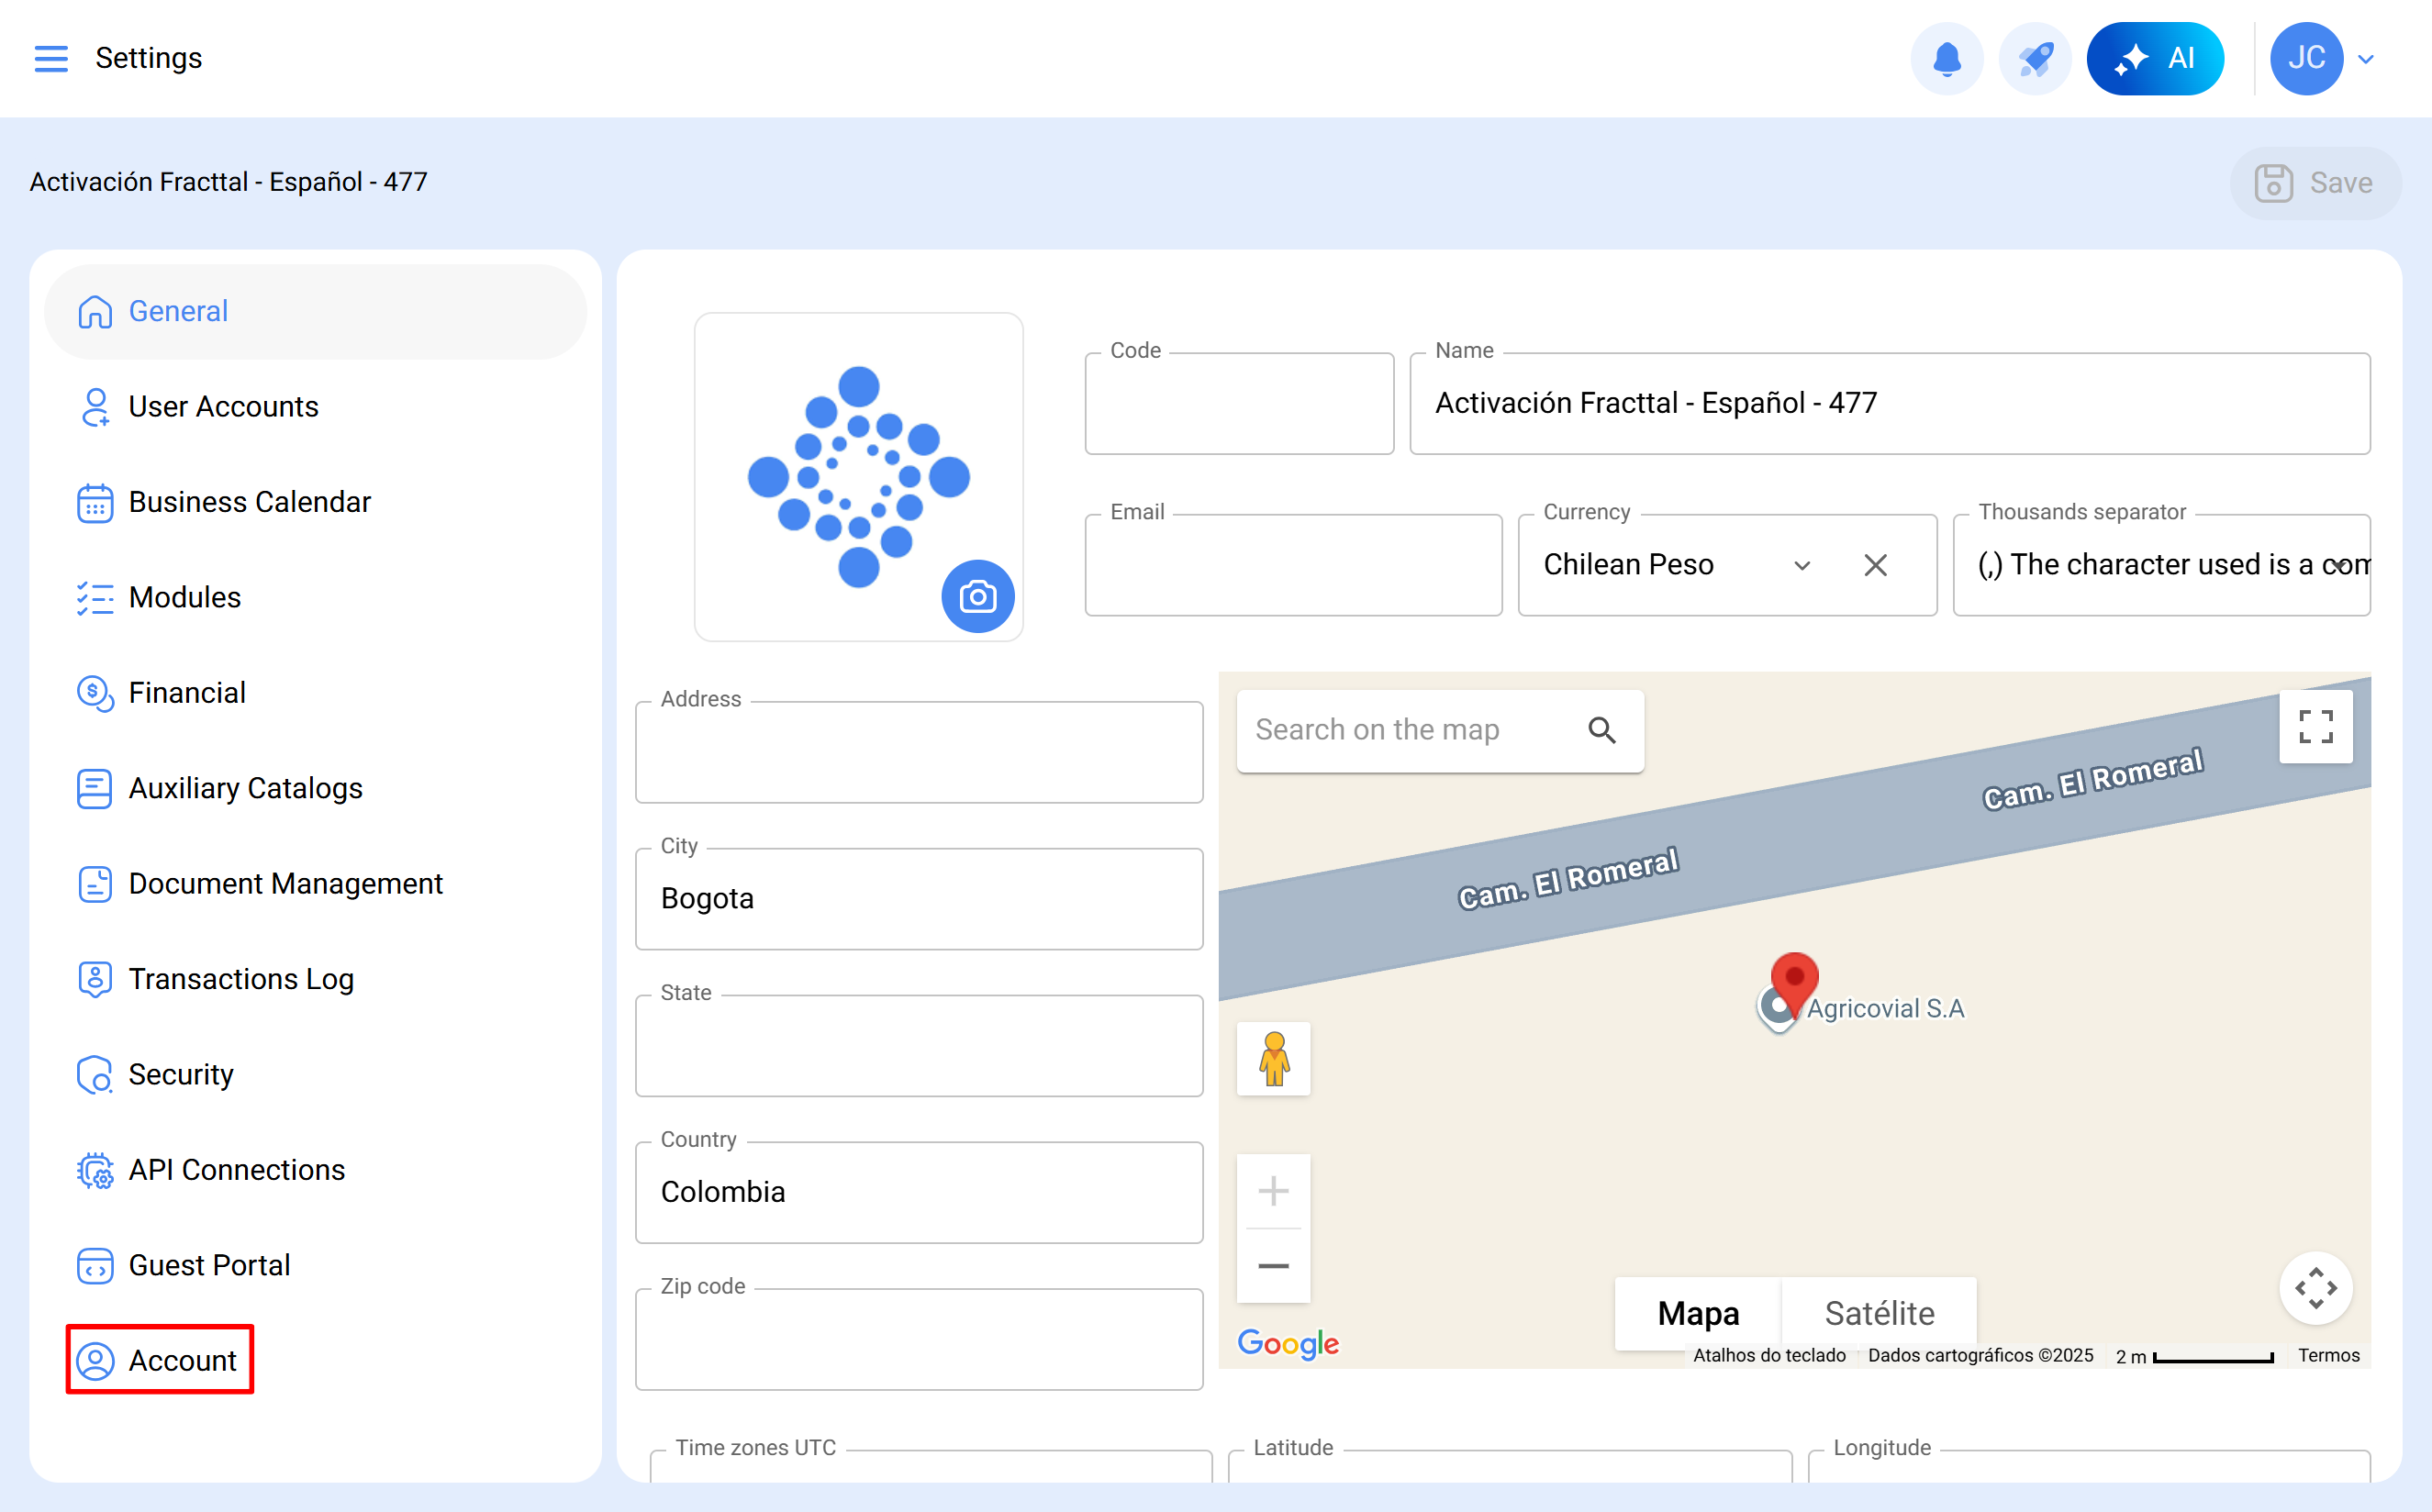2432x1512 pixels.
Task: Open the API Connections section
Action: coord(236,1169)
